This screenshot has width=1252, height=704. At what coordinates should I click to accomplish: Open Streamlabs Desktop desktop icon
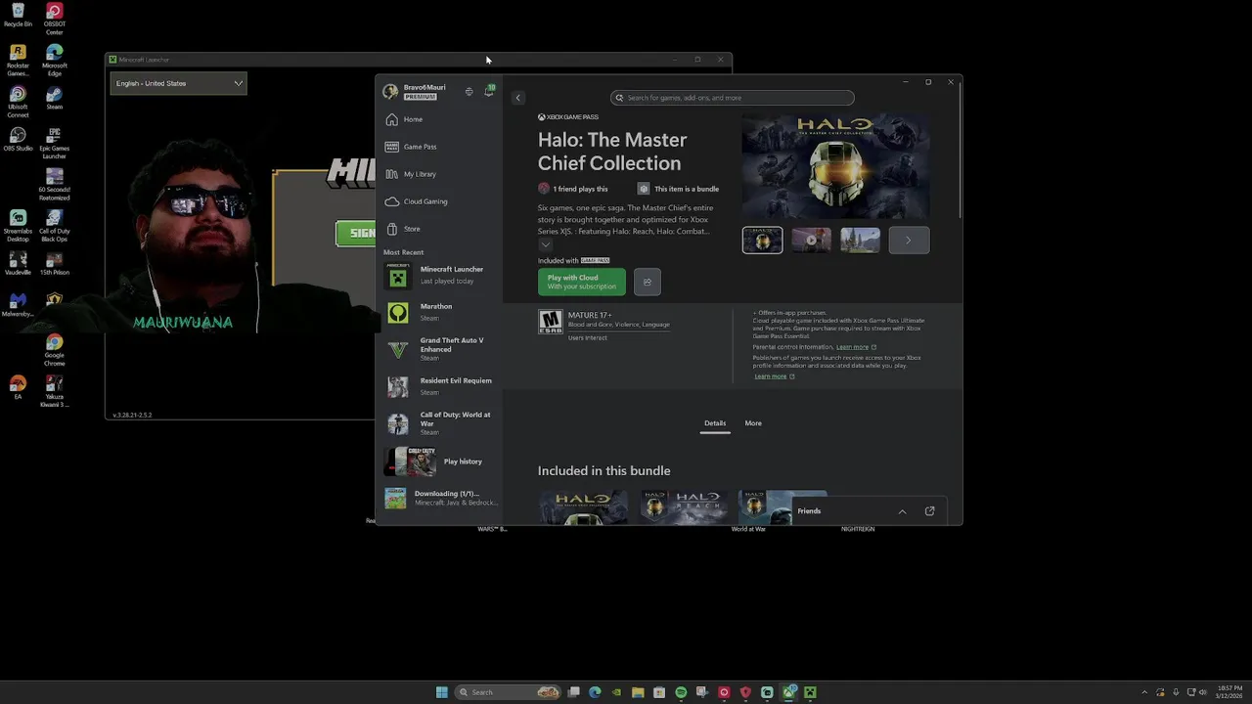tap(18, 225)
